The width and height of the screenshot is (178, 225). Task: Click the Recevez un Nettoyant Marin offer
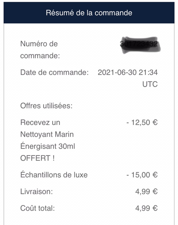coord(48,140)
